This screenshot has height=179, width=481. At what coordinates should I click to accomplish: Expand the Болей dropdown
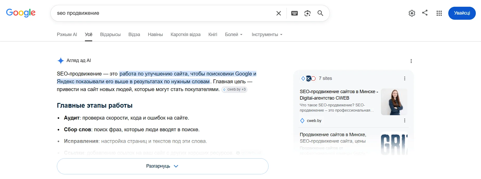coord(234,35)
